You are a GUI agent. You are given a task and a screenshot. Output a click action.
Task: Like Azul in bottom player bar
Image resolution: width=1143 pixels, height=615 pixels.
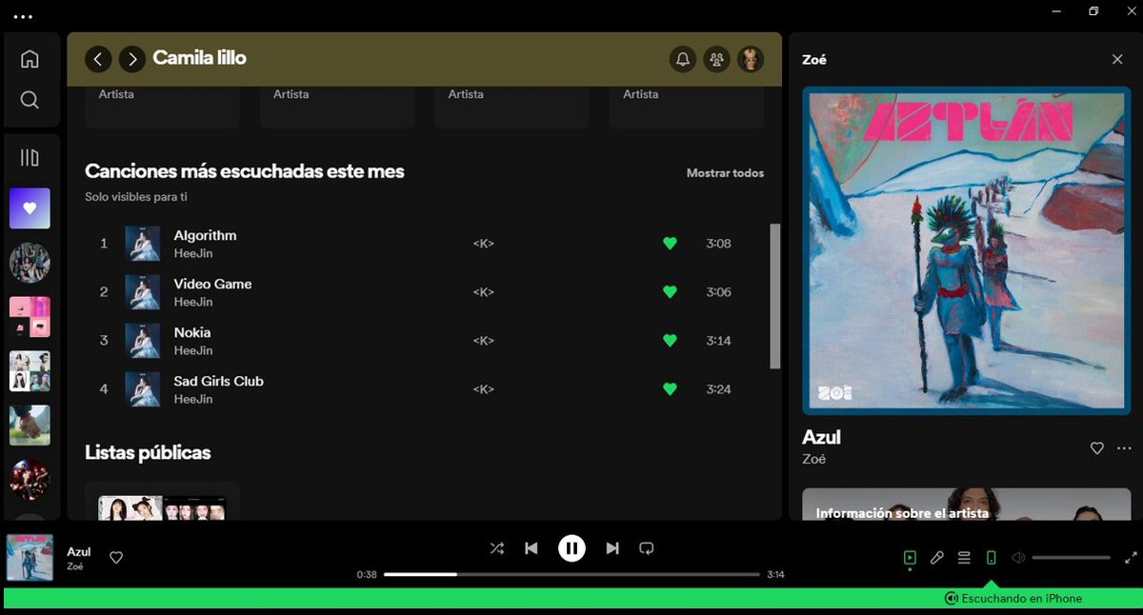click(x=116, y=558)
